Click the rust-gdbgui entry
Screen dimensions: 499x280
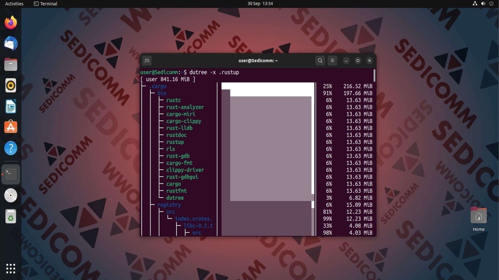point(182,177)
